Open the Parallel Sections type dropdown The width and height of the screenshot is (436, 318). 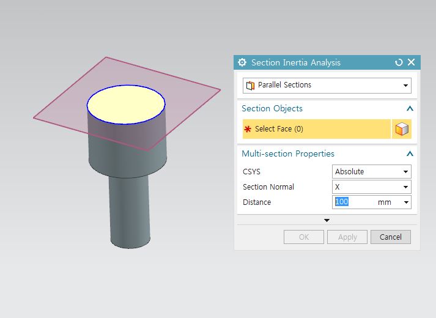[405, 86]
